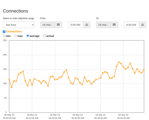Click the From date field showing 06 Mar

point(47,25)
